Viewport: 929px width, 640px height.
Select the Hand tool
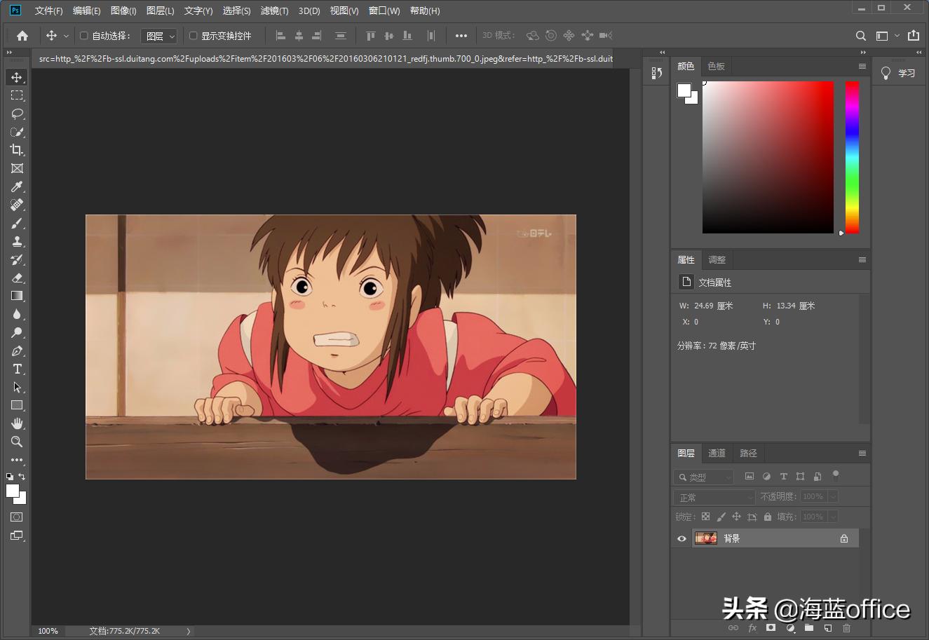[17, 423]
